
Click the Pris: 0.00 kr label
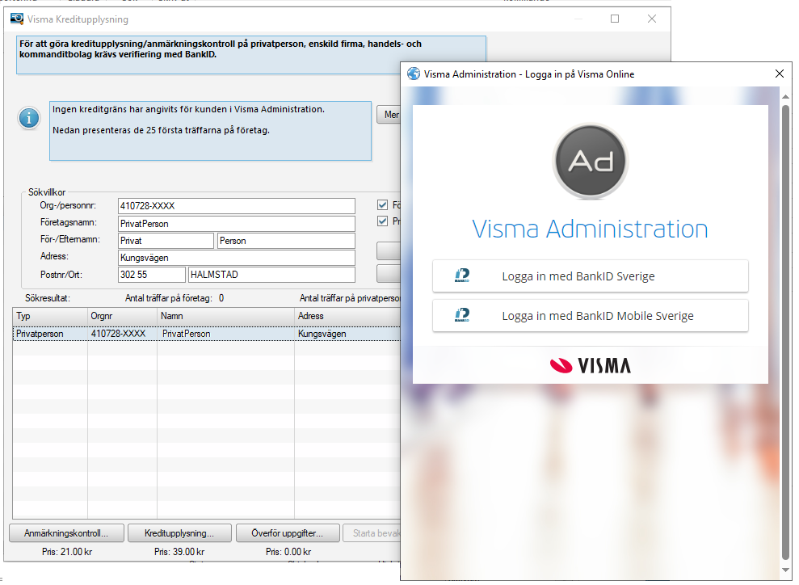288,552
